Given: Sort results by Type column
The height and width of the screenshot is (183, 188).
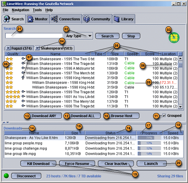Looking at the screenshot, I should pyautogui.click(x=99, y=54).
